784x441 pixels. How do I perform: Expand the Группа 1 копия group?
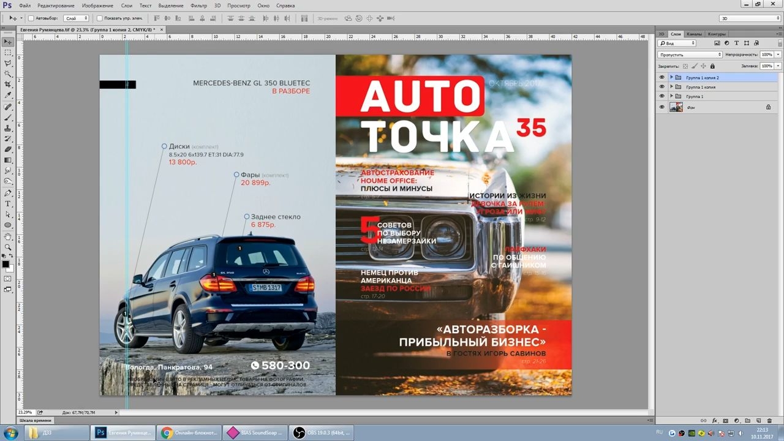coord(671,87)
